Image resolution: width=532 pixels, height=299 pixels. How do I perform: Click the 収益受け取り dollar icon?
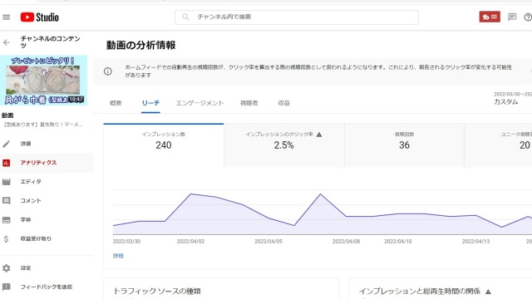click(6, 238)
